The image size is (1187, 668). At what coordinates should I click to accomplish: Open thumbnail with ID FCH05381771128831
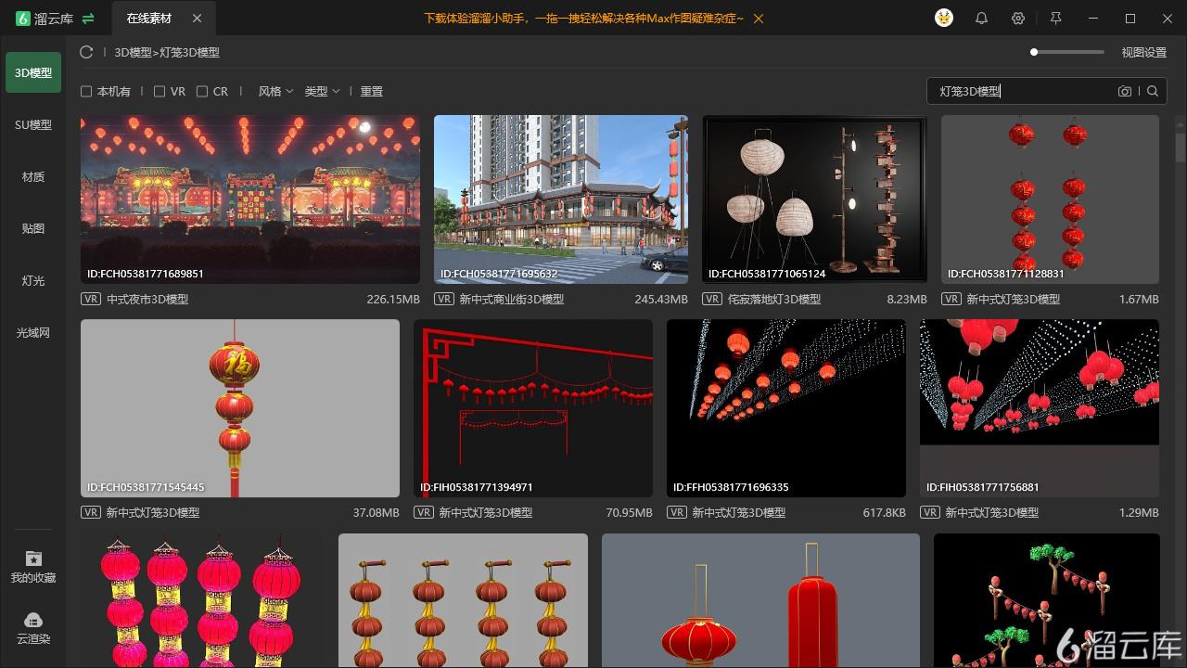click(x=1050, y=199)
